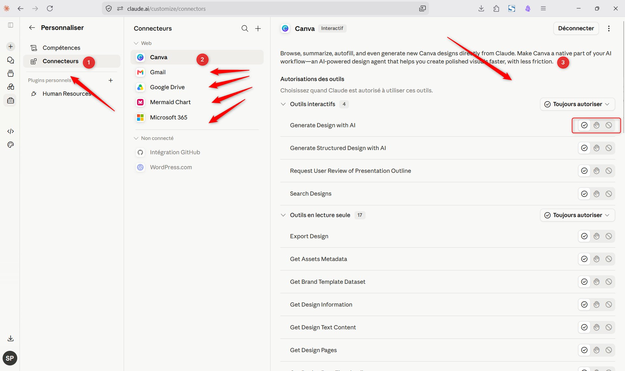This screenshot has width=625, height=371.
Task: Set Get Design Pages to always allow
Action: pos(584,350)
